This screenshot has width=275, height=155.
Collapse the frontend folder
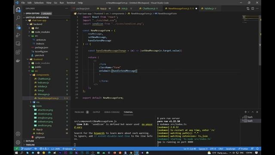click(38, 59)
